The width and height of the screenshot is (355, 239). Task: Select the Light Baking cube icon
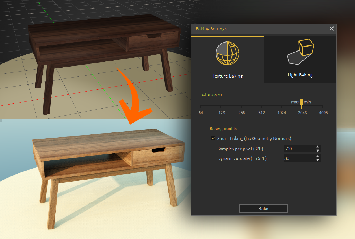300,51
